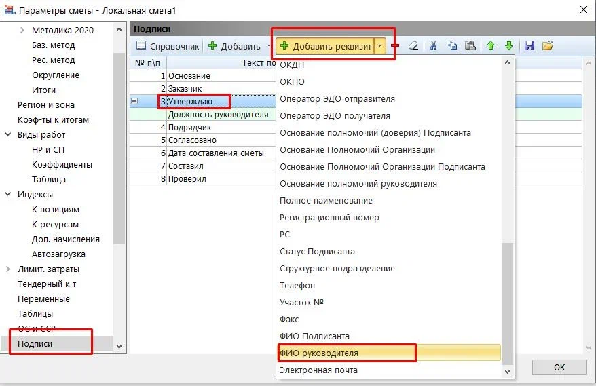596x386 pixels.
Task: Select Тендерный к-т tree item
Action: [47, 284]
